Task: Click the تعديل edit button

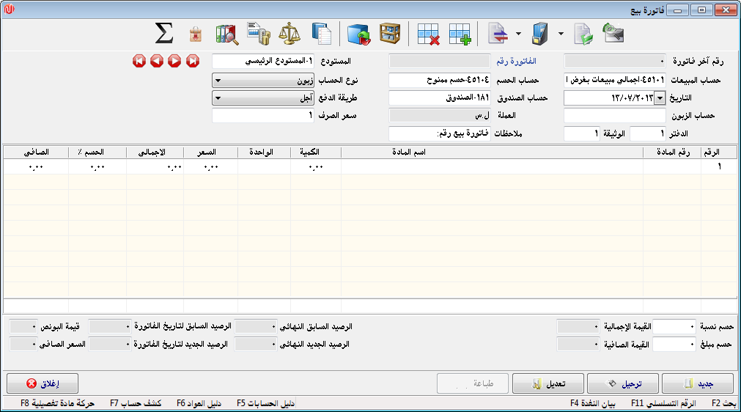Action: [548, 383]
